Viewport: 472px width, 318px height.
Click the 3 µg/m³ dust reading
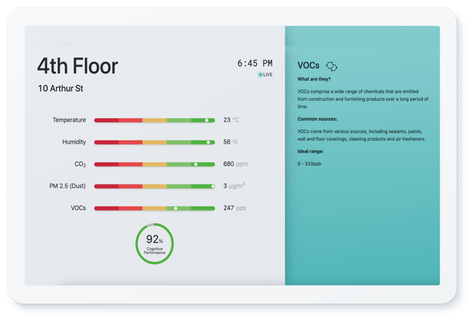coord(234,186)
